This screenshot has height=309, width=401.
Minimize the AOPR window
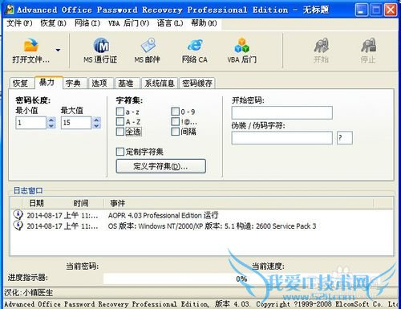(361, 10)
